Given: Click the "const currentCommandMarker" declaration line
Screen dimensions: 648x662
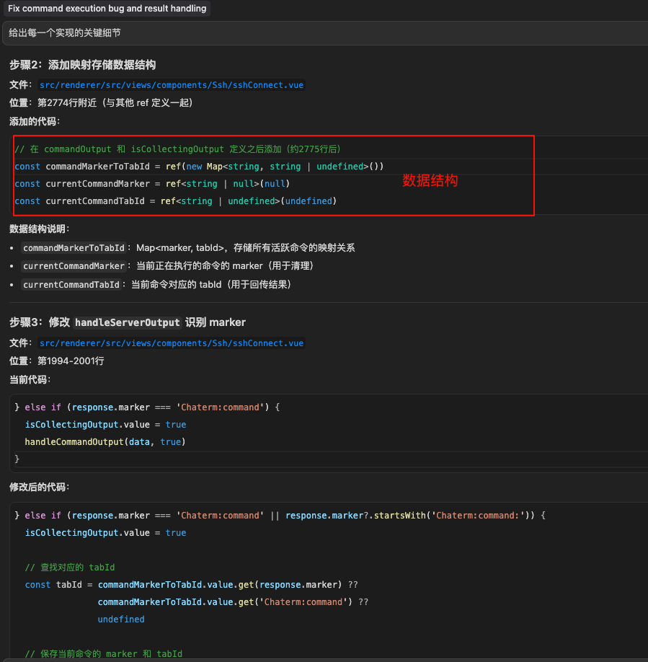Looking at the screenshot, I should click(151, 184).
